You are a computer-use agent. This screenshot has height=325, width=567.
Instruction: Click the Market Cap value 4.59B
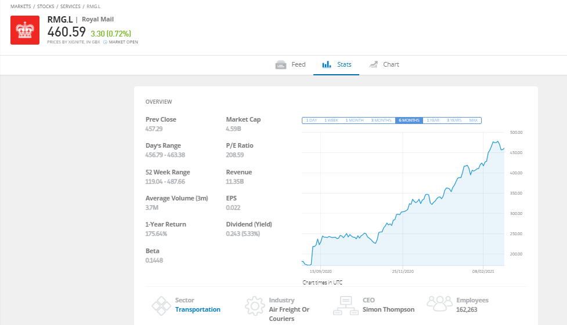tap(234, 129)
